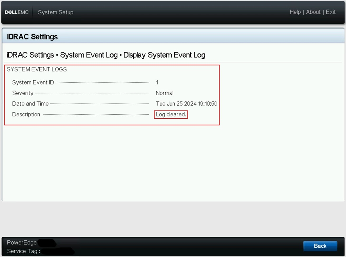Image resolution: width=346 pixels, height=257 pixels.
Task: Click the Severity label
Action: coord(22,93)
